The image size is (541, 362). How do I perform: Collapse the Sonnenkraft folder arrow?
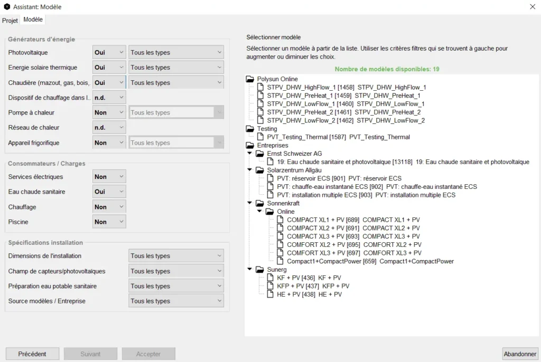[250, 203]
